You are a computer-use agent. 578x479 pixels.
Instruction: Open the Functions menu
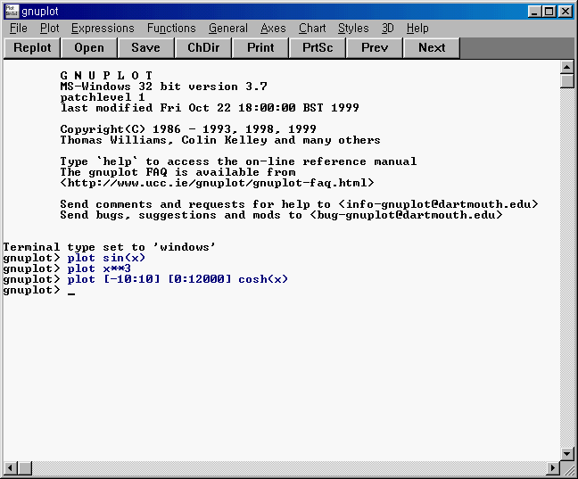tap(171, 29)
